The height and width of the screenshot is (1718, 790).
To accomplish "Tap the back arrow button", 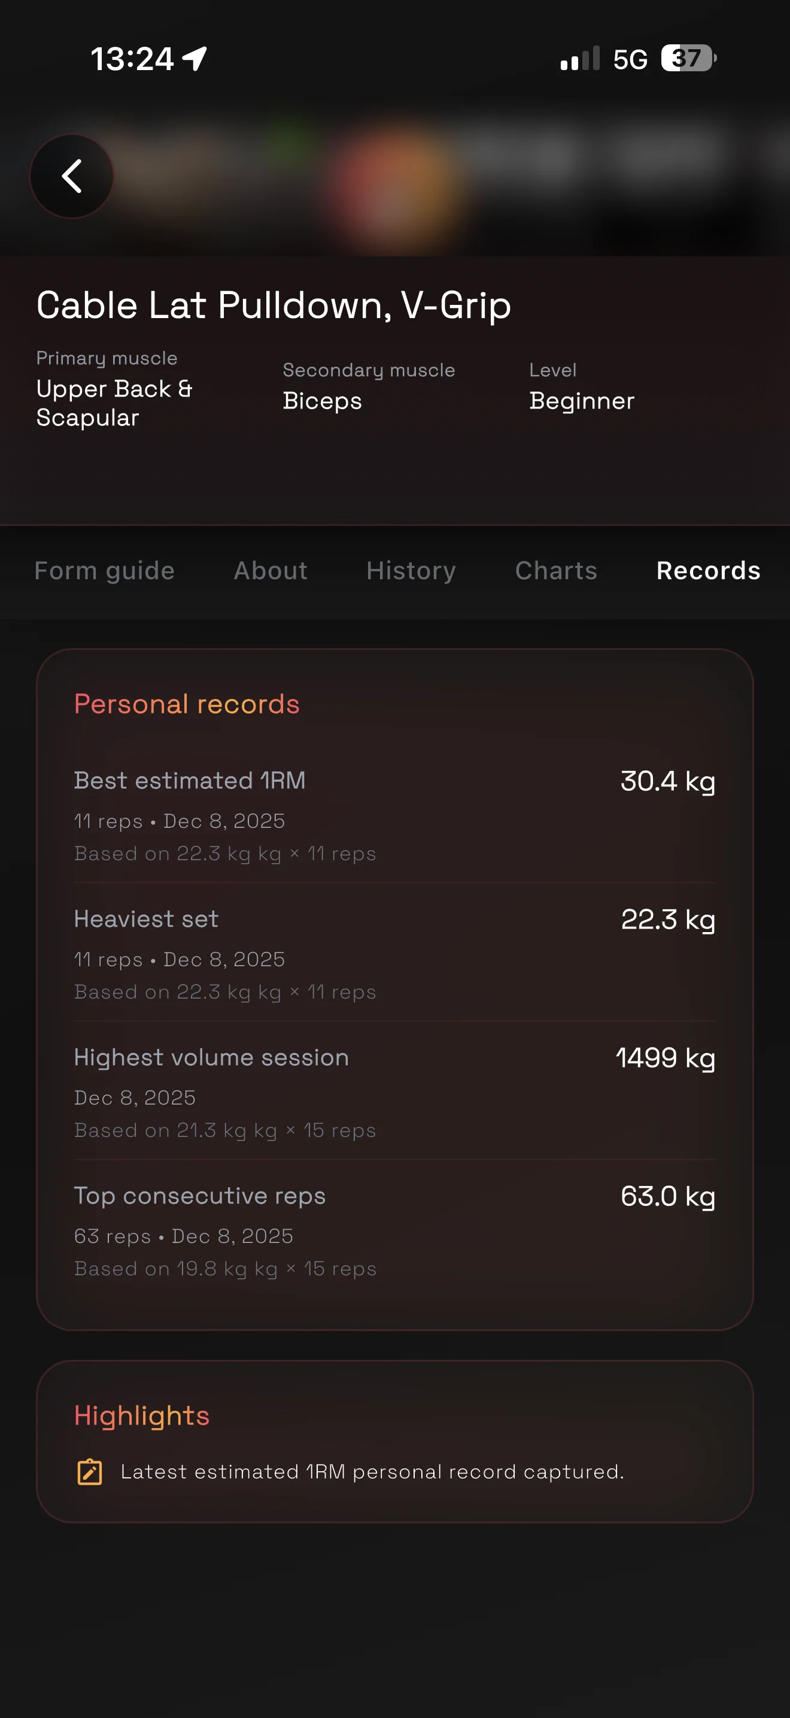I will click(71, 176).
